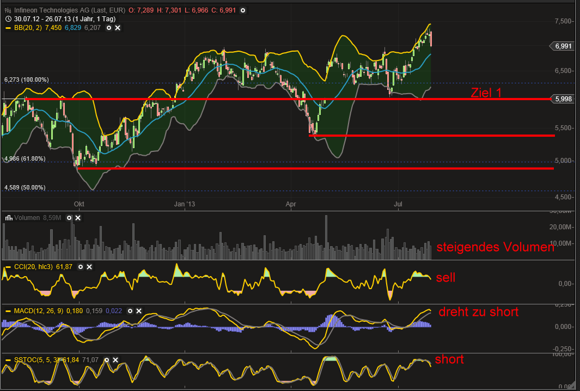The height and width of the screenshot is (391, 580).
Task: Click the open price value O: 7,289
Action: coord(141,10)
